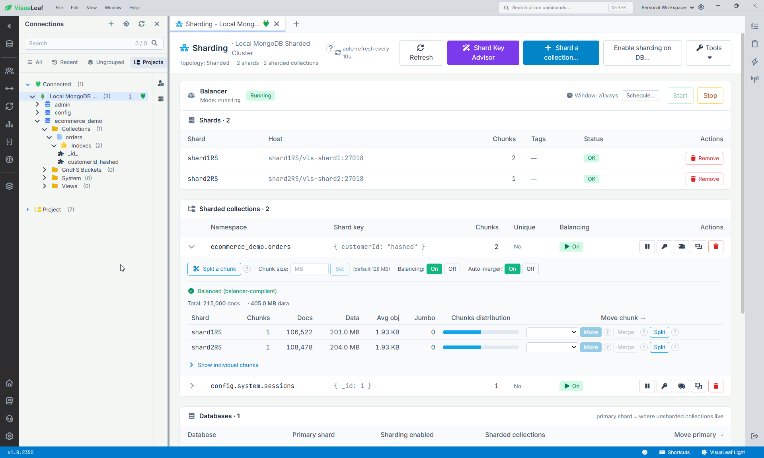Open help question mark next to Sharding title

pos(330,48)
